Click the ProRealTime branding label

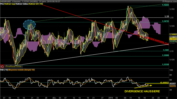(x=14, y=66)
